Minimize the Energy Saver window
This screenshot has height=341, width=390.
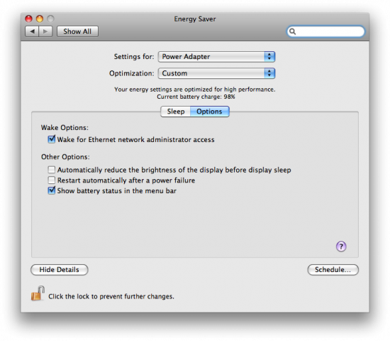coord(40,18)
